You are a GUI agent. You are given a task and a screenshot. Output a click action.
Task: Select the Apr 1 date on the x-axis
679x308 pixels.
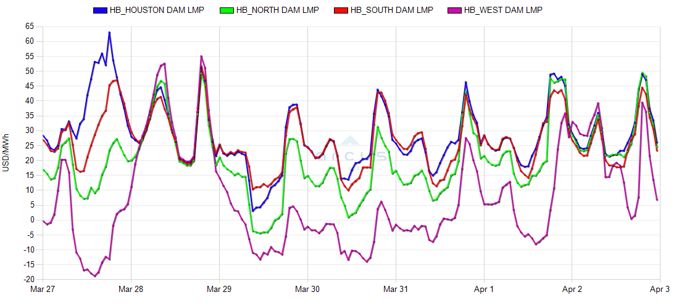pos(484,289)
